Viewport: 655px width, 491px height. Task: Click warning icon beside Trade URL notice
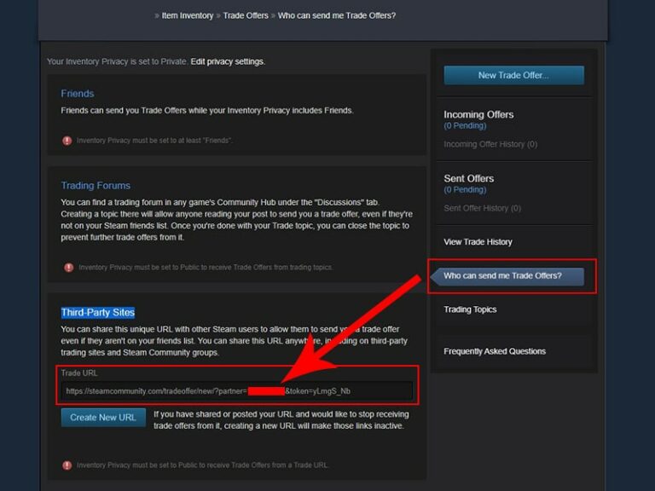click(67, 465)
